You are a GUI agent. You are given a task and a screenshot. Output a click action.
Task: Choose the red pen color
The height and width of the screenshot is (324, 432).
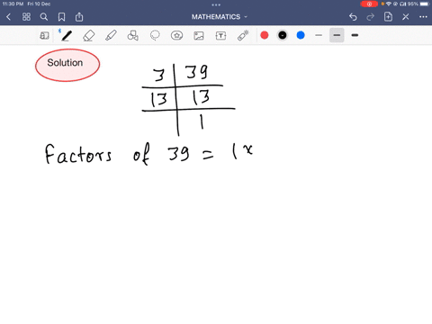265,35
